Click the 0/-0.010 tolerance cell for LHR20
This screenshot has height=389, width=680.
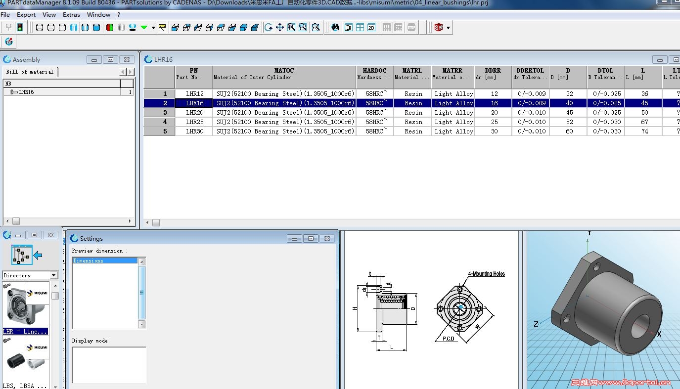click(x=531, y=113)
